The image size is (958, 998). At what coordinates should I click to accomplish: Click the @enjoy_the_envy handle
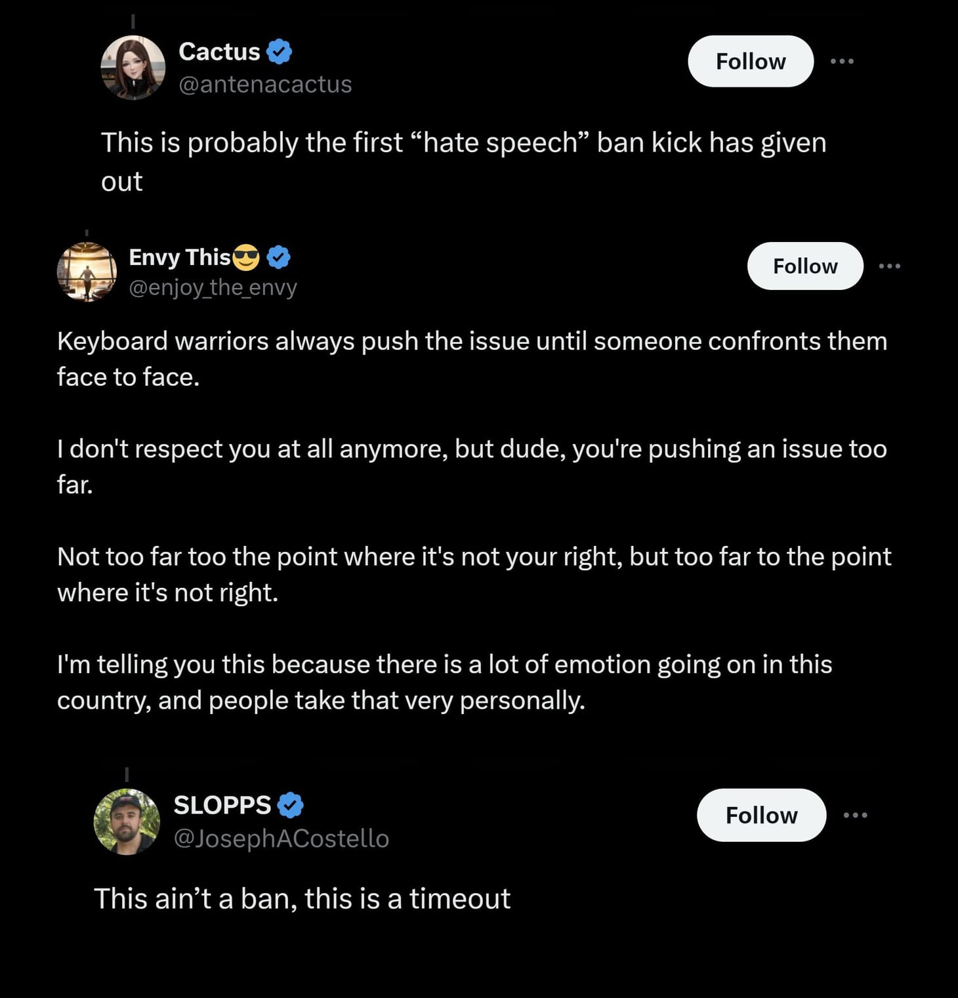click(213, 287)
